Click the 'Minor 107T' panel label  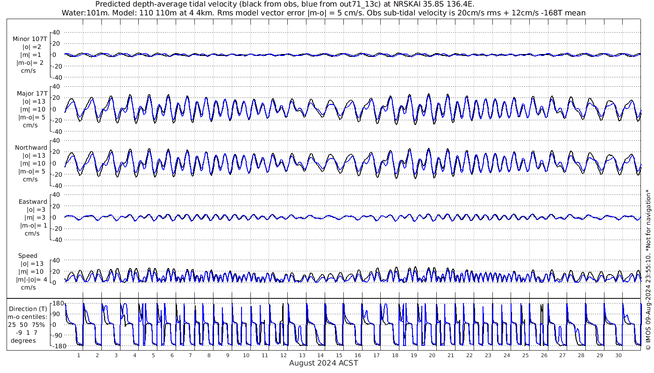point(30,39)
